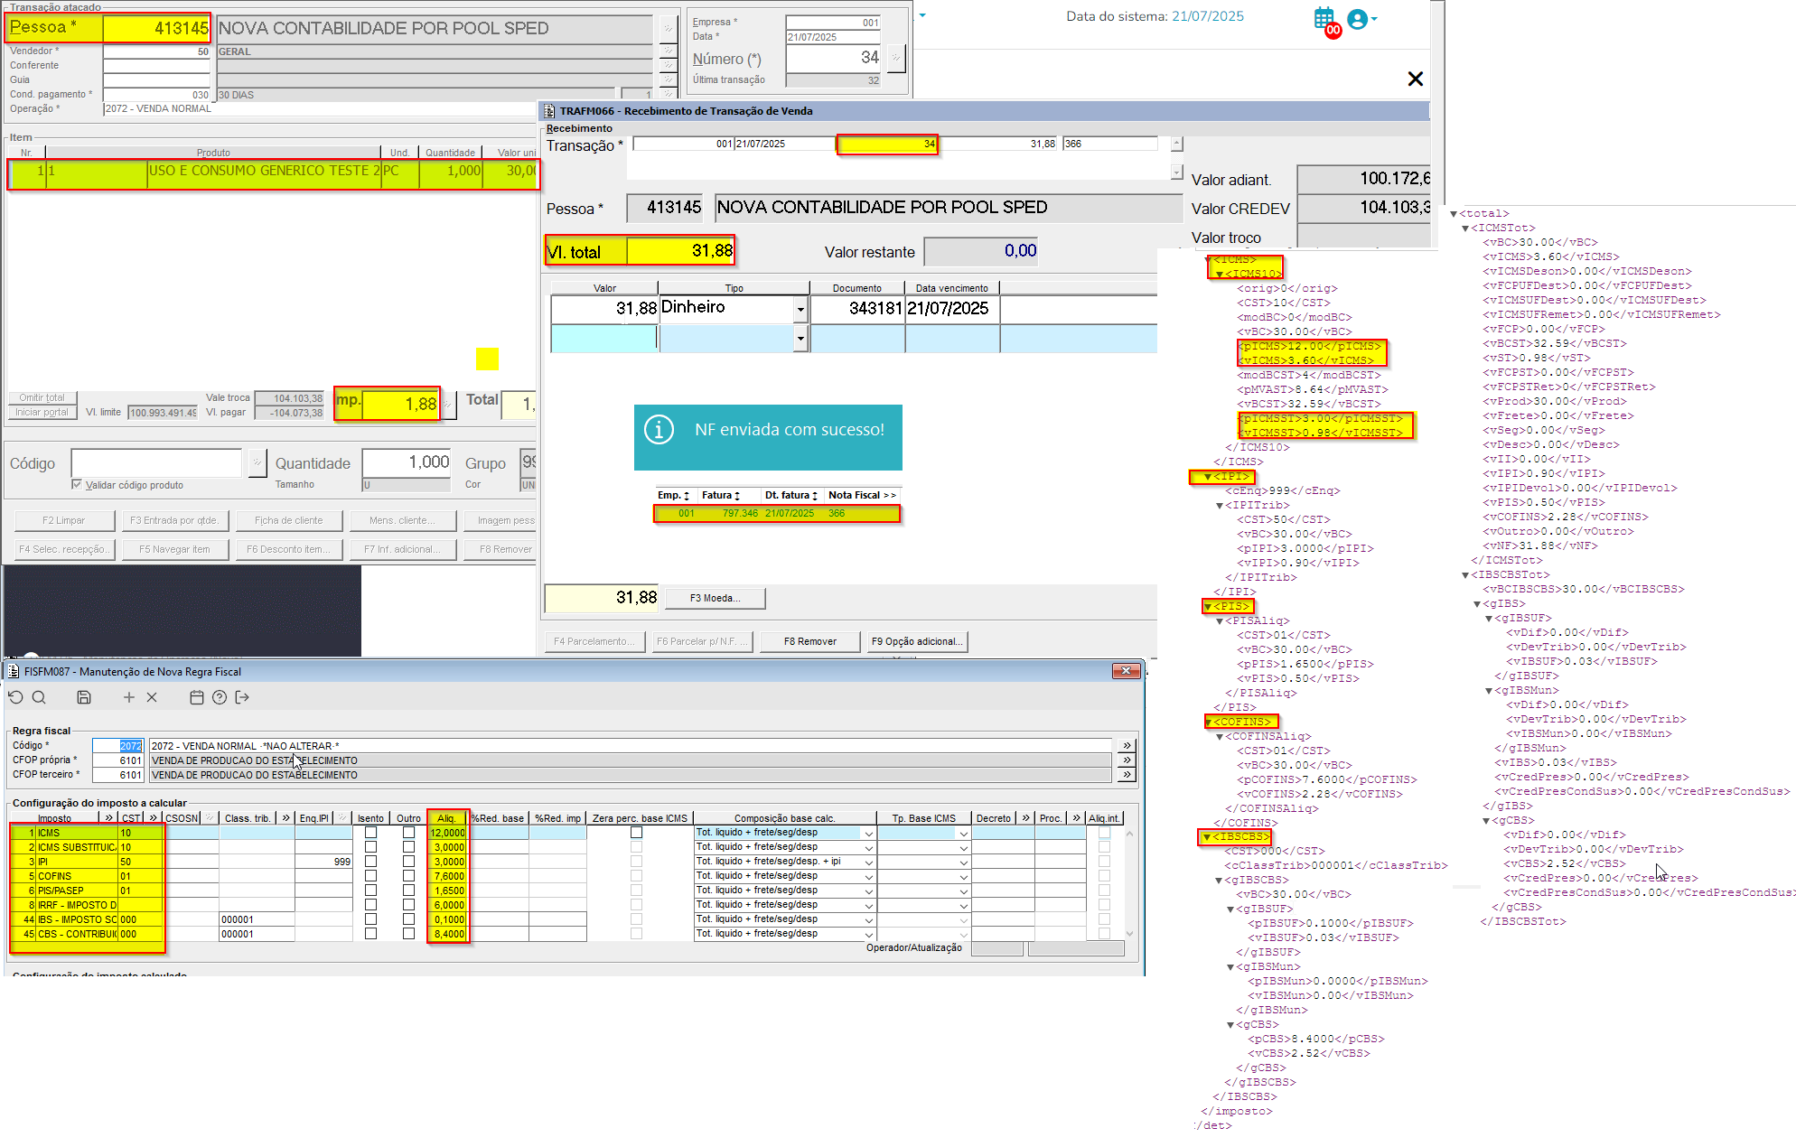Screen dimensions: 1796x1147
Task: Click the yellow color square in item area
Action: click(487, 359)
